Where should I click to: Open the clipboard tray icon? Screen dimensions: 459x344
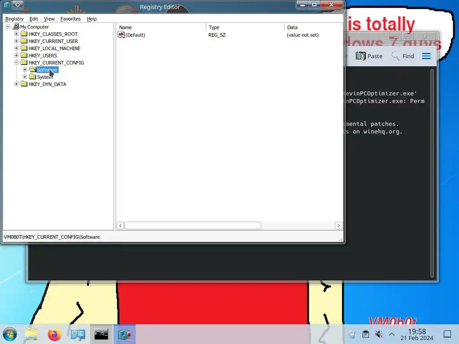[x=365, y=334]
